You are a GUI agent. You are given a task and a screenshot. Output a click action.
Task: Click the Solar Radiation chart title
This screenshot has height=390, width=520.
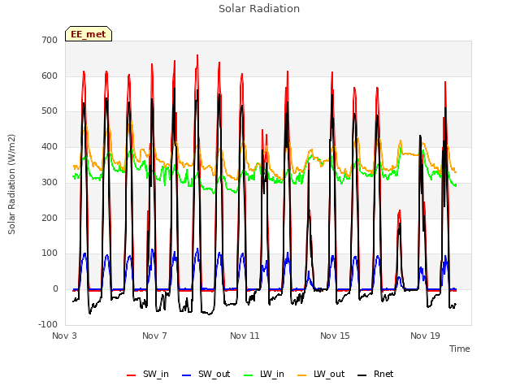259,9
